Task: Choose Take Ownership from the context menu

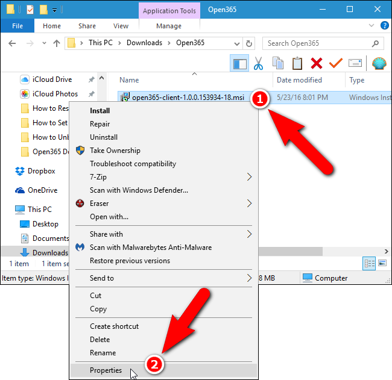Action: pos(163,151)
